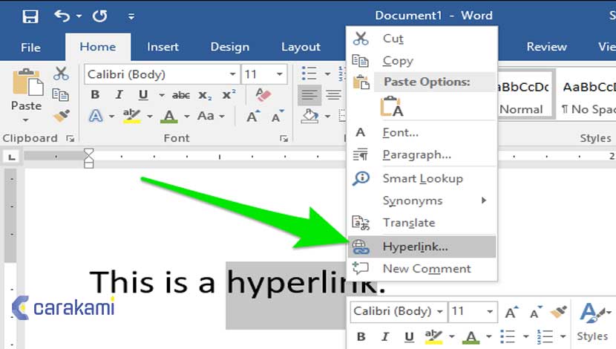Open the Undo history dropdown arrow

[79, 16]
